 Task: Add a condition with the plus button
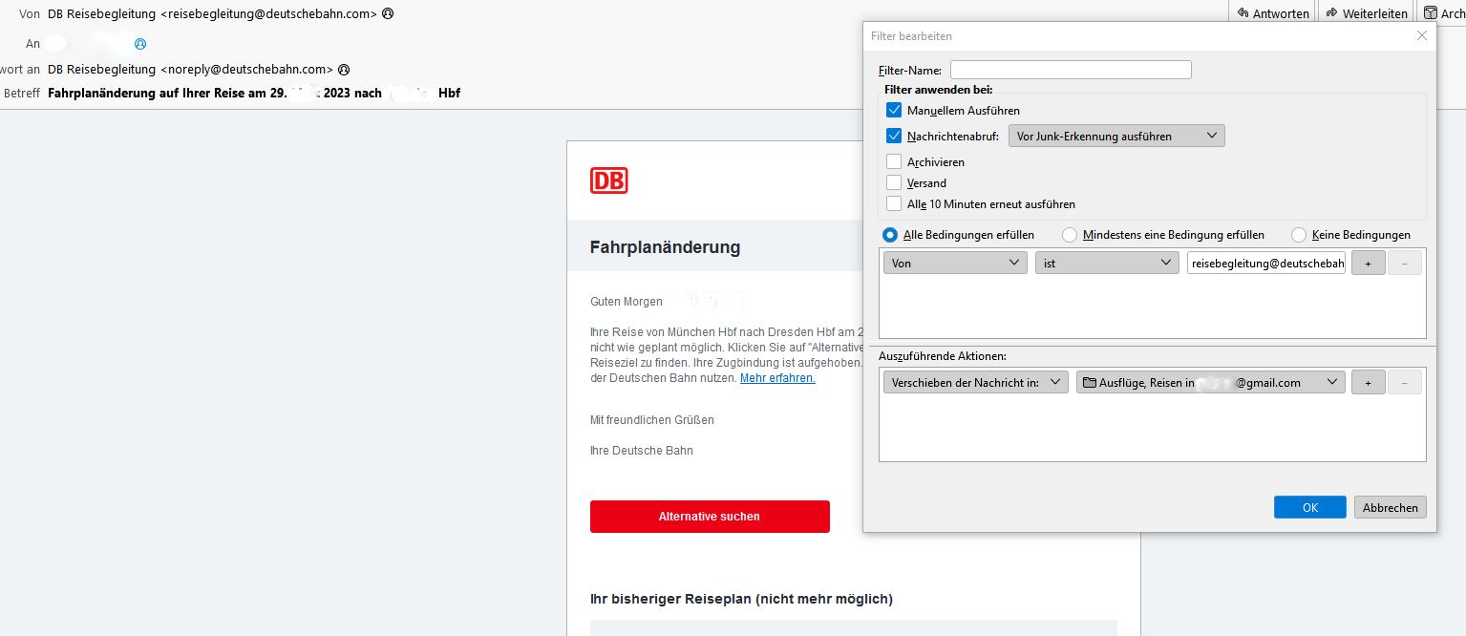tap(1368, 264)
